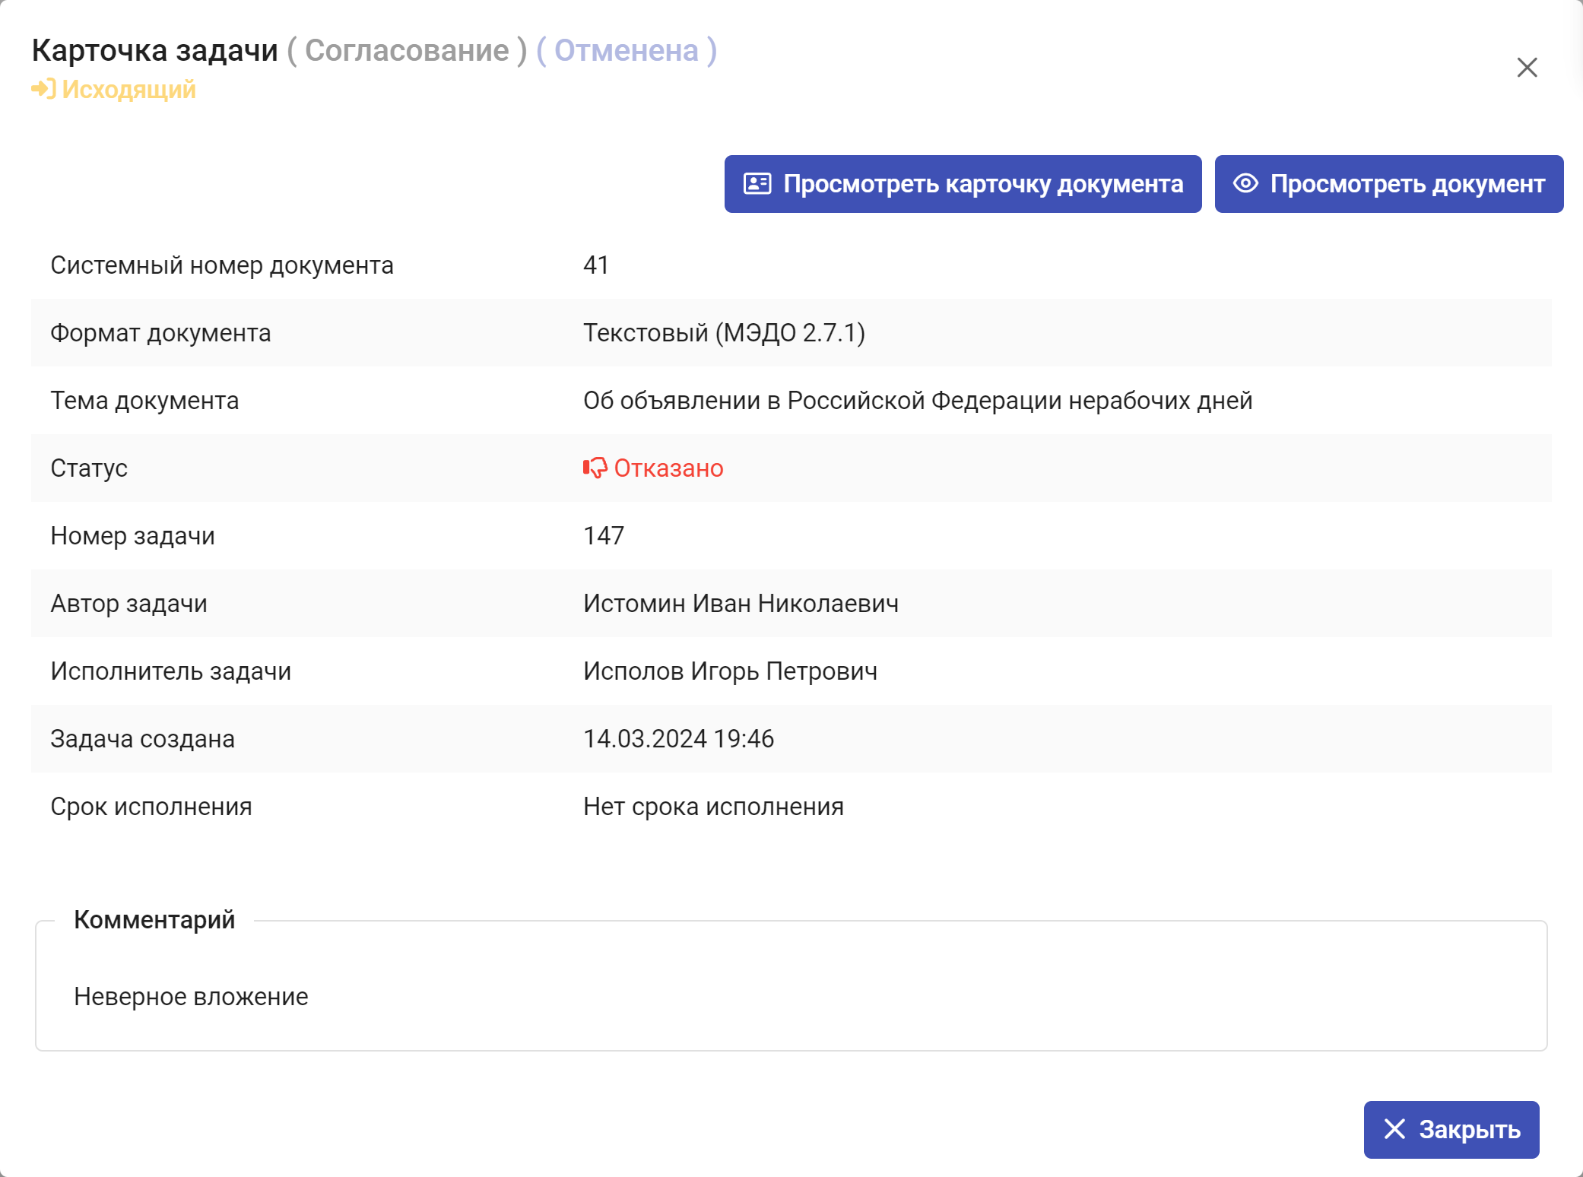Select the document subject 'Об объявлении в Российской Федерации нерабочих дней'
The width and height of the screenshot is (1583, 1177).
tap(918, 401)
